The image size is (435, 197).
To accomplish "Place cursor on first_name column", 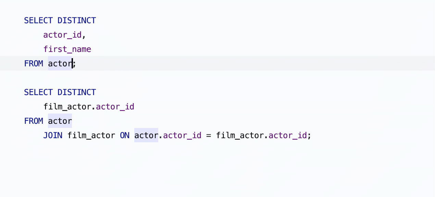I will 67,49.
